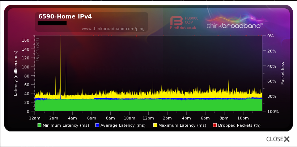
Task: Click the 6am time axis label
Action: (x=92, y=118)
